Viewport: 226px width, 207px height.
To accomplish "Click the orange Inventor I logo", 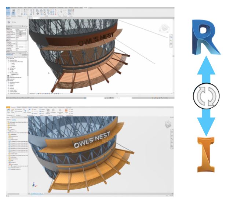I will click(x=206, y=155).
